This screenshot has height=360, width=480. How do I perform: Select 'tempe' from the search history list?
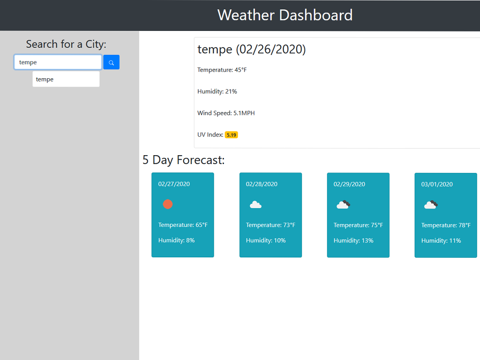click(66, 79)
